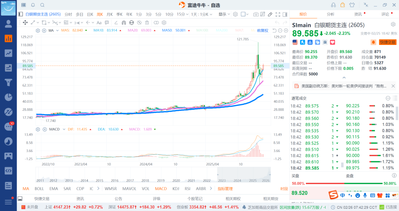Viewport: 399px width, 211px height.
Task: Select the Aa text annotation tool
Action: click(x=99, y=22)
